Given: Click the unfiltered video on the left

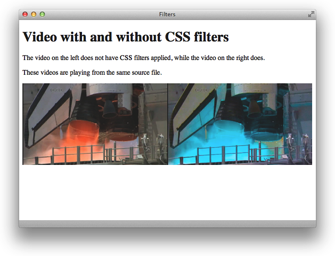Looking at the screenshot, I should [x=95, y=124].
